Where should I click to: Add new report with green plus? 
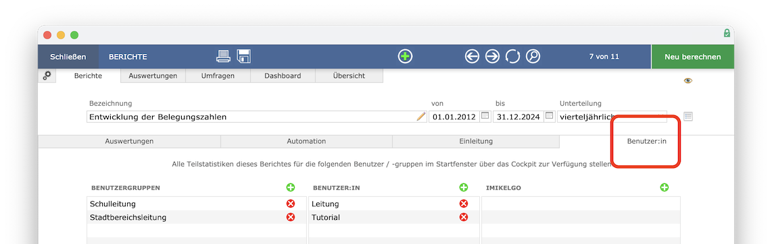405,57
